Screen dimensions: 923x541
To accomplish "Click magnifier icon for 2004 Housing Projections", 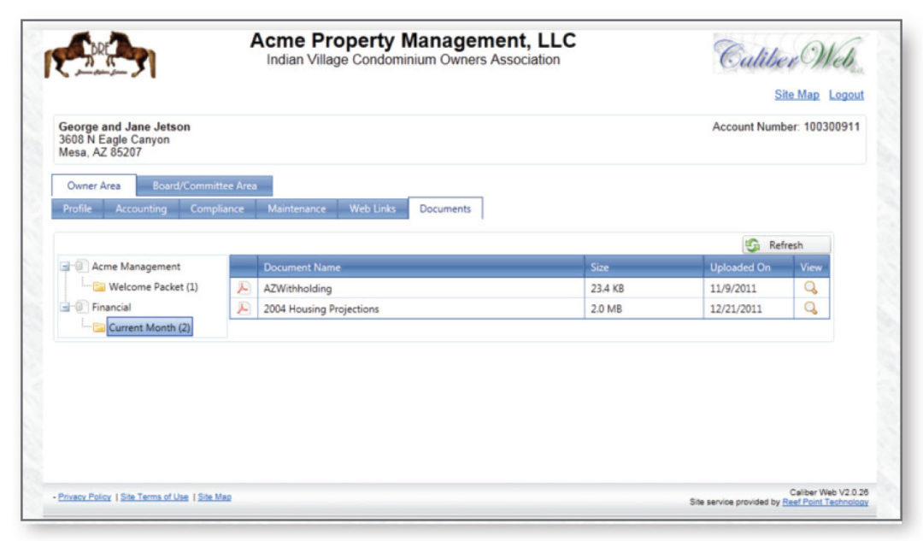I will pos(811,309).
